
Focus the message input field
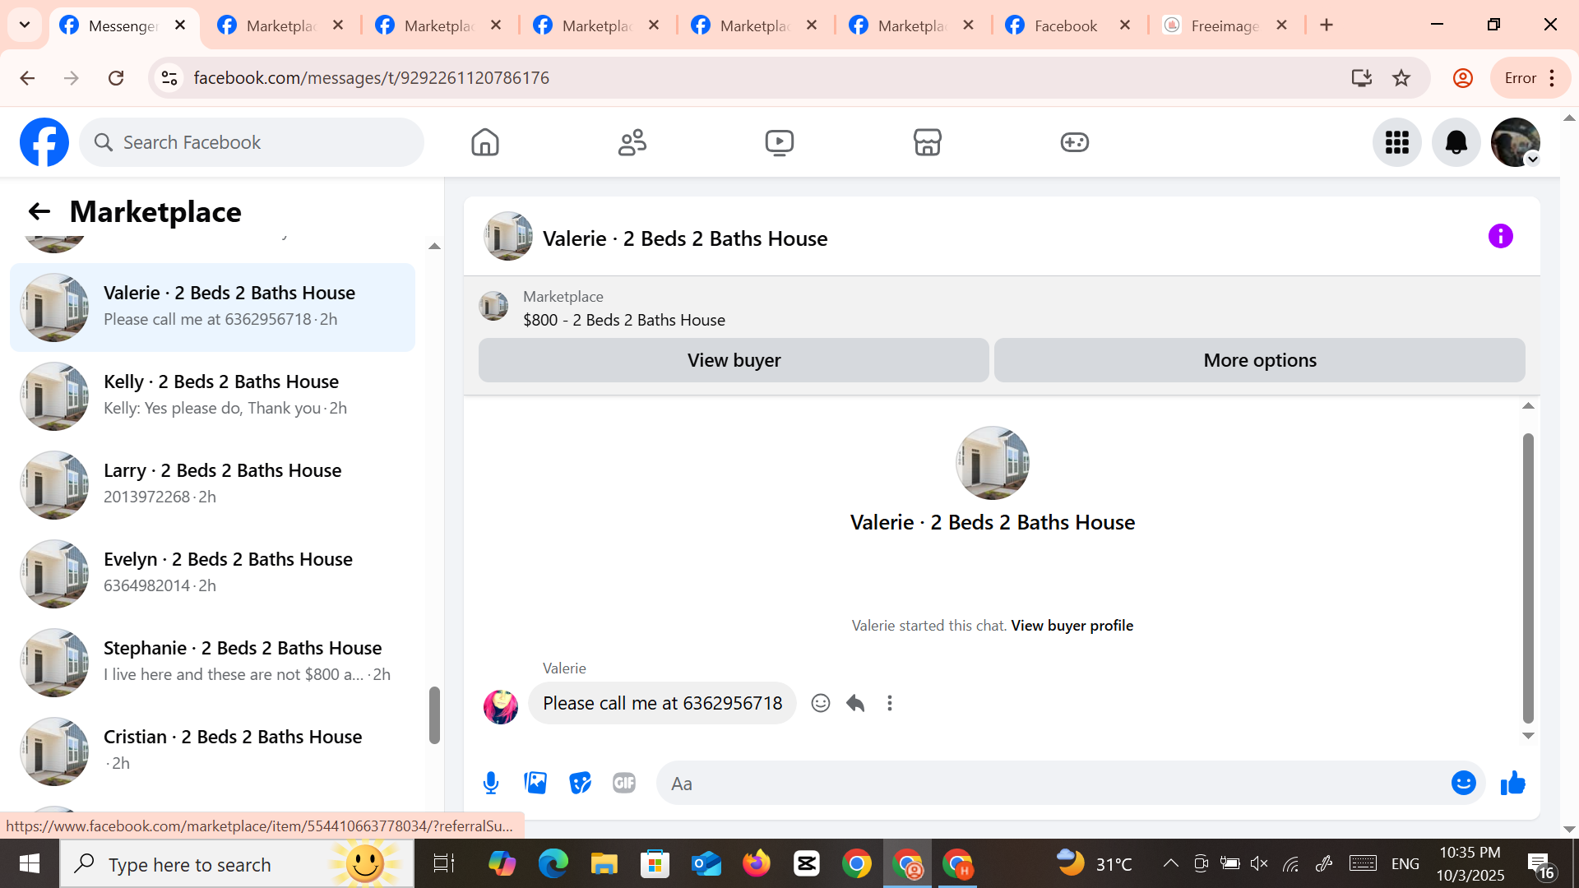pyautogui.click(x=1053, y=784)
